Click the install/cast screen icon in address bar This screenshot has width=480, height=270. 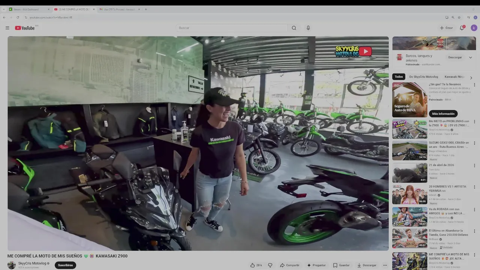click(x=447, y=17)
